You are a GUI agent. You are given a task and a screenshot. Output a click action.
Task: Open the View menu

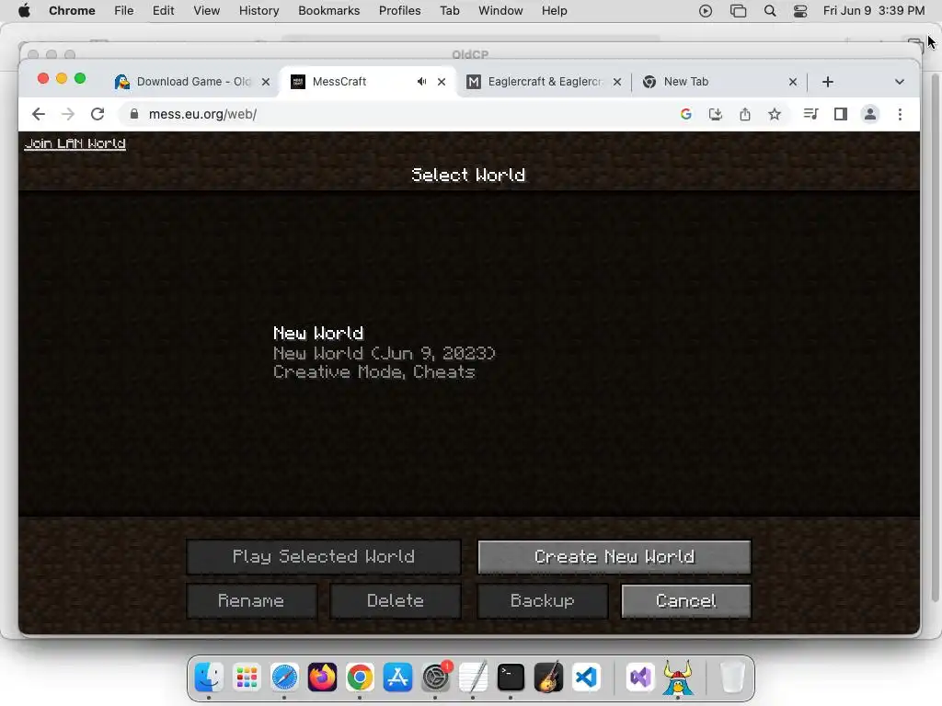(x=207, y=11)
